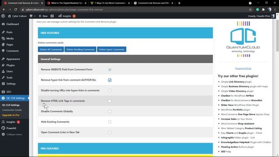The height and width of the screenshot is (157, 279).
Task: Open the Dashboard icon in sidebar
Action: (x=3, y=24)
